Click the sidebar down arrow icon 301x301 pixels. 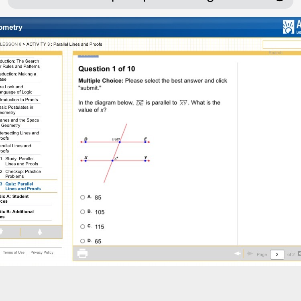(1, 232)
